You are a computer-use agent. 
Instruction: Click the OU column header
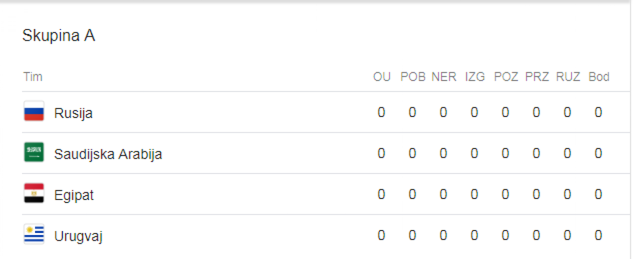381,77
